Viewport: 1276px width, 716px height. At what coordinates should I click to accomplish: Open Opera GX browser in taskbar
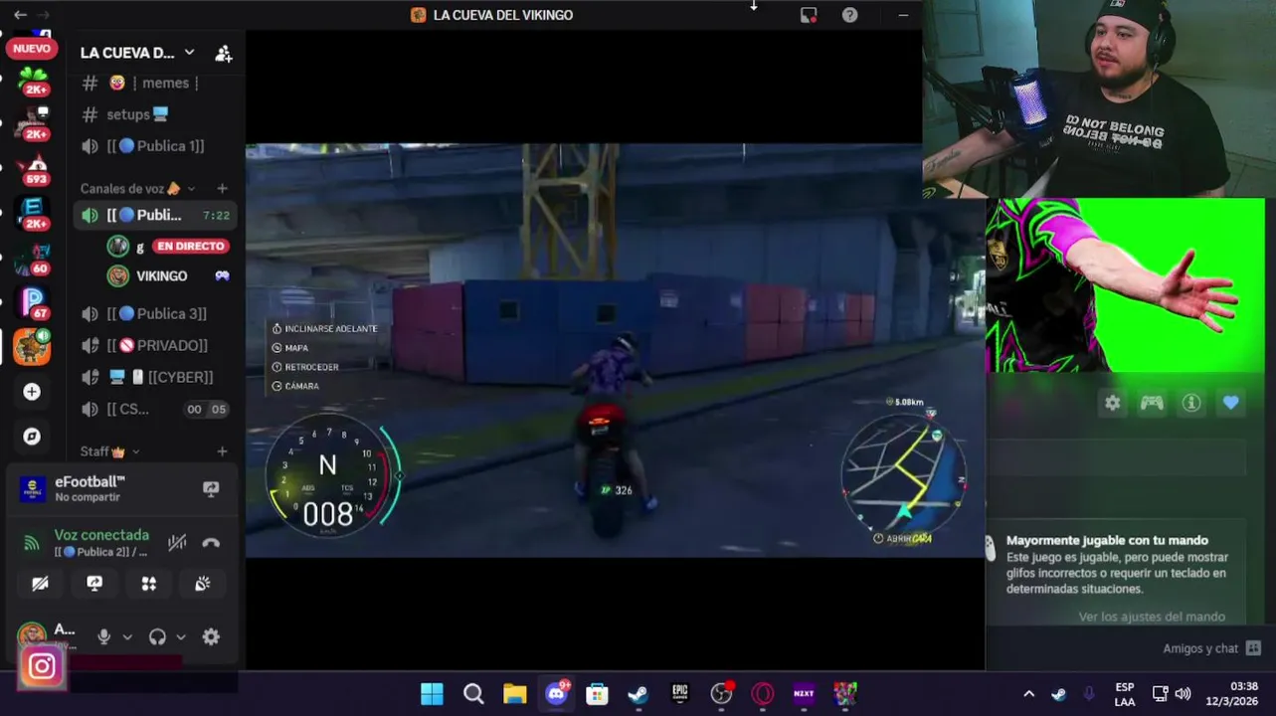pyautogui.click(x=763, y=693)
